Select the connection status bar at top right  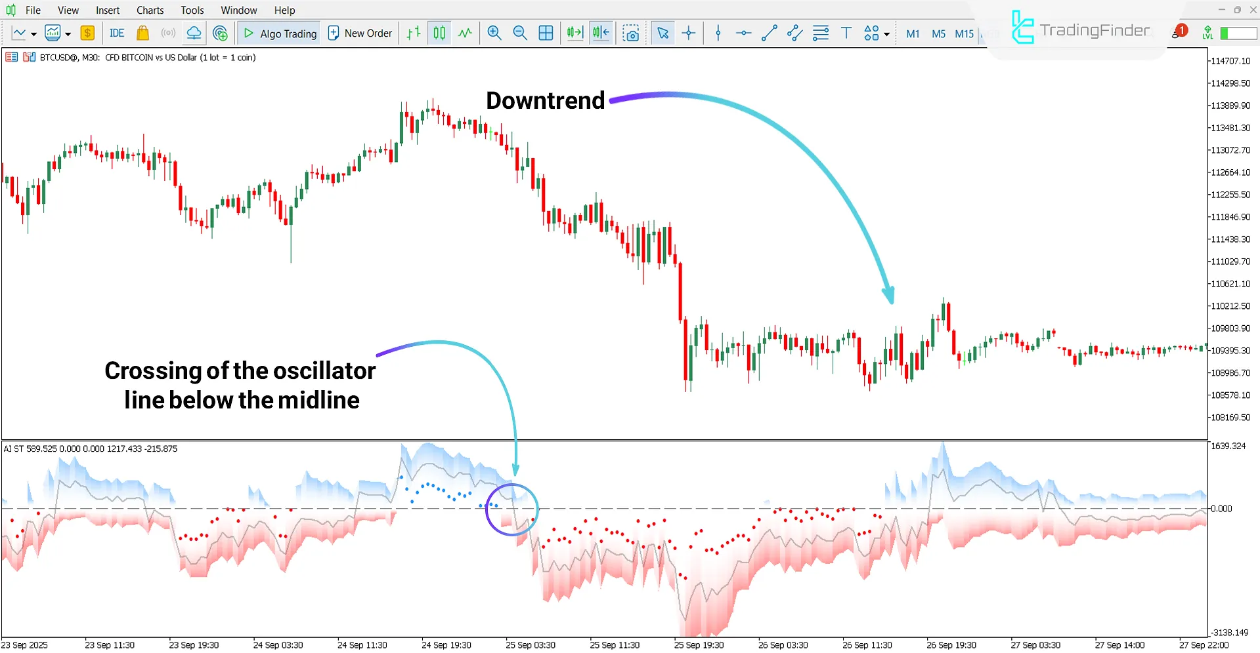1237,33
